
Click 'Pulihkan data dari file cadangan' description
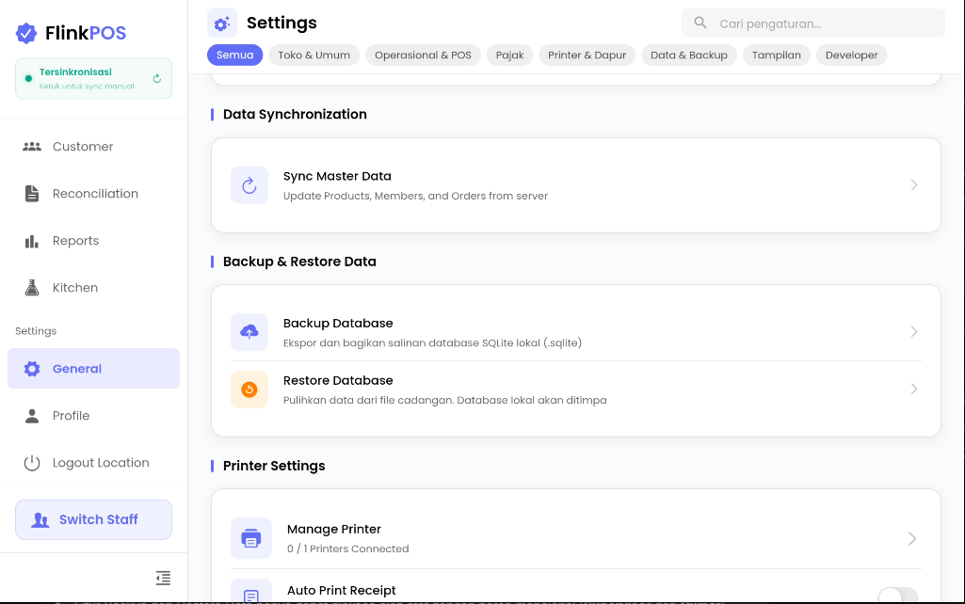pos(445,401)
